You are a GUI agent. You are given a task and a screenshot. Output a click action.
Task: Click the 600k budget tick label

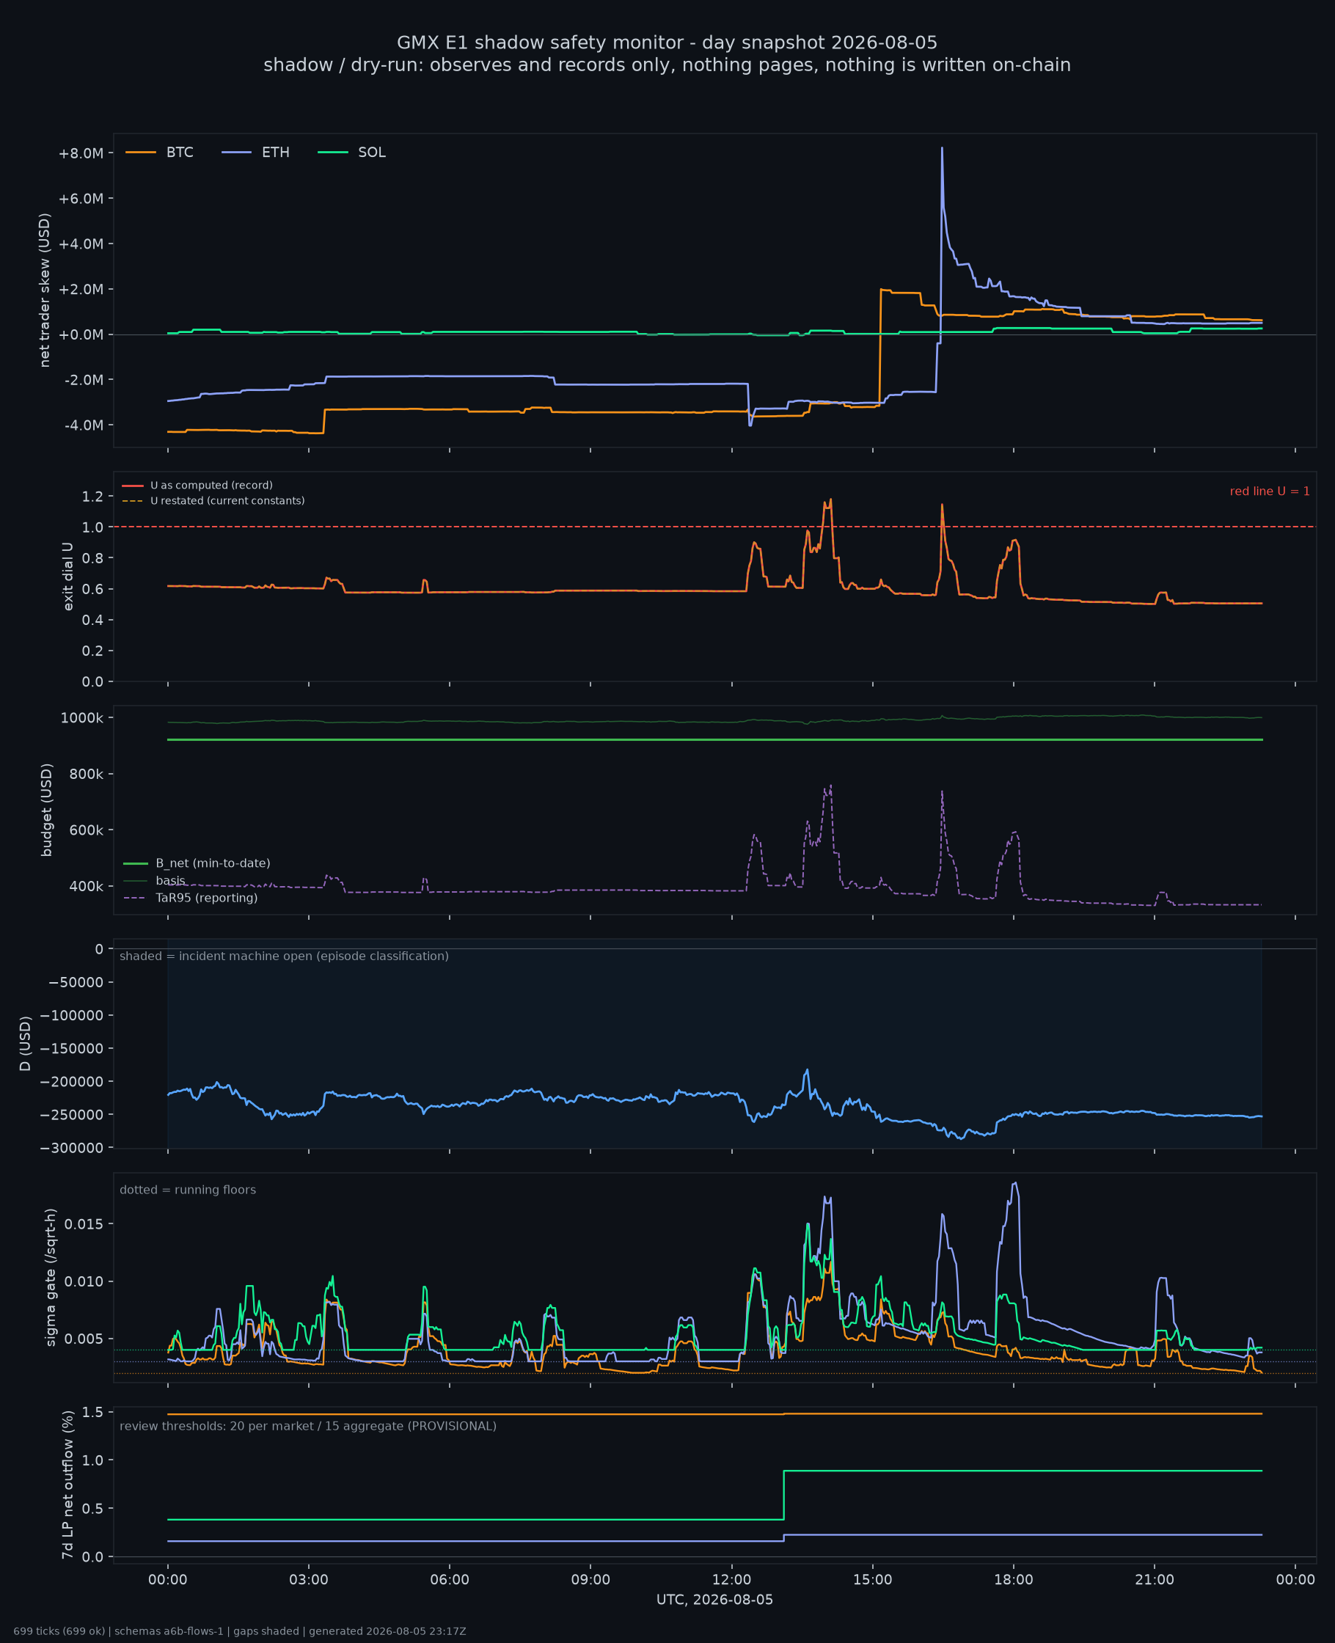click(x=86, y=830)
